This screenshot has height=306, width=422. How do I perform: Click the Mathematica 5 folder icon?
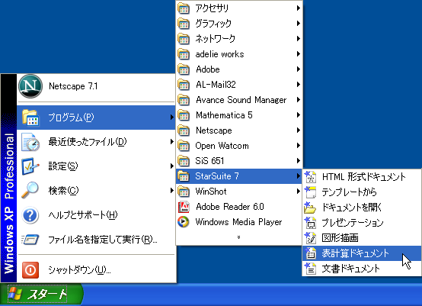tap(184, 115)
